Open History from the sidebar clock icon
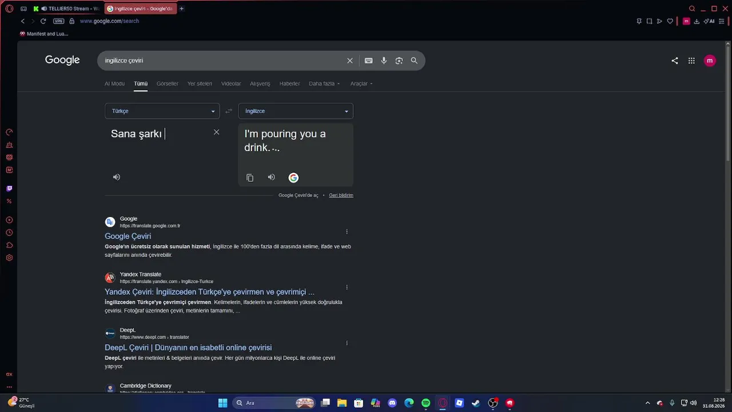Screen dimensions: 732x412 9,233
